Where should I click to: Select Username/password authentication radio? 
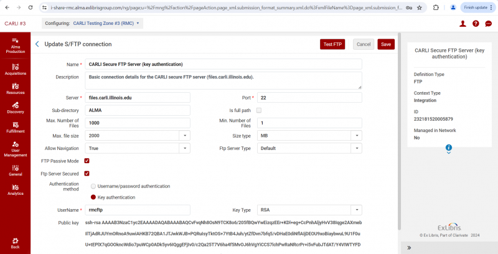point(93,186)
